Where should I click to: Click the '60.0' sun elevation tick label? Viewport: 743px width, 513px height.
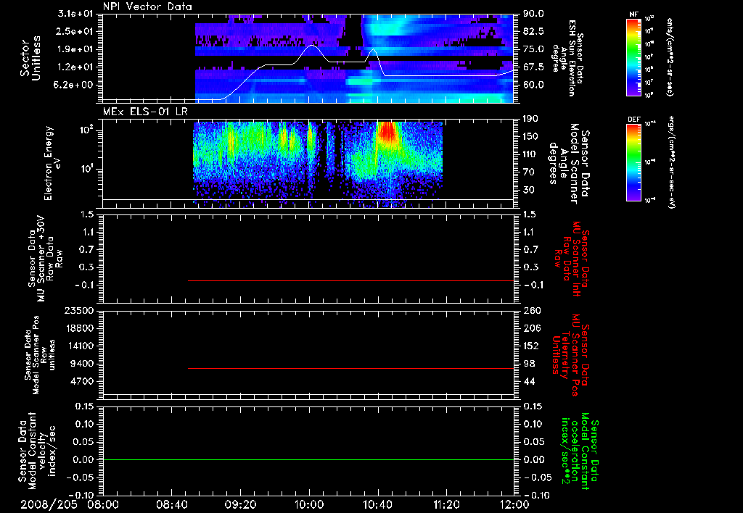533,85
